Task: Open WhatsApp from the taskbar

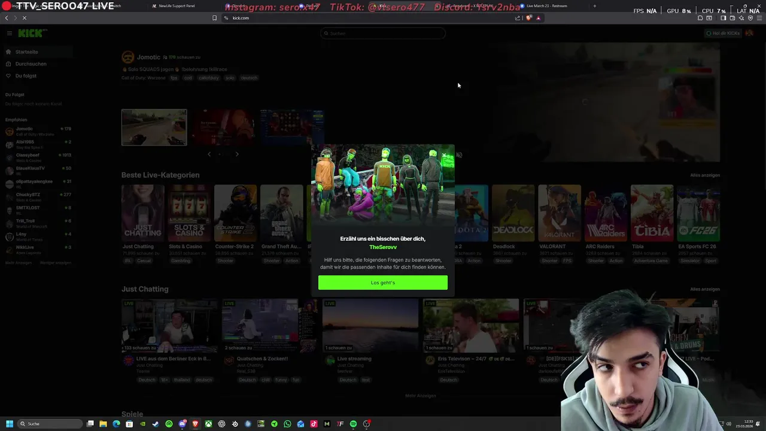Action: (x=287, y=424)
